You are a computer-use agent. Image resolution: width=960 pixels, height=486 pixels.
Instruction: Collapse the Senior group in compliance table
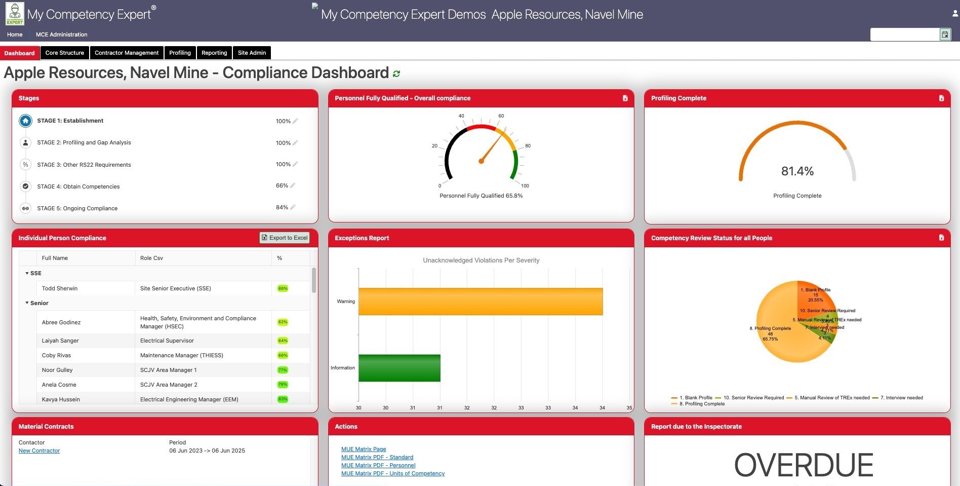click(27, 303)
